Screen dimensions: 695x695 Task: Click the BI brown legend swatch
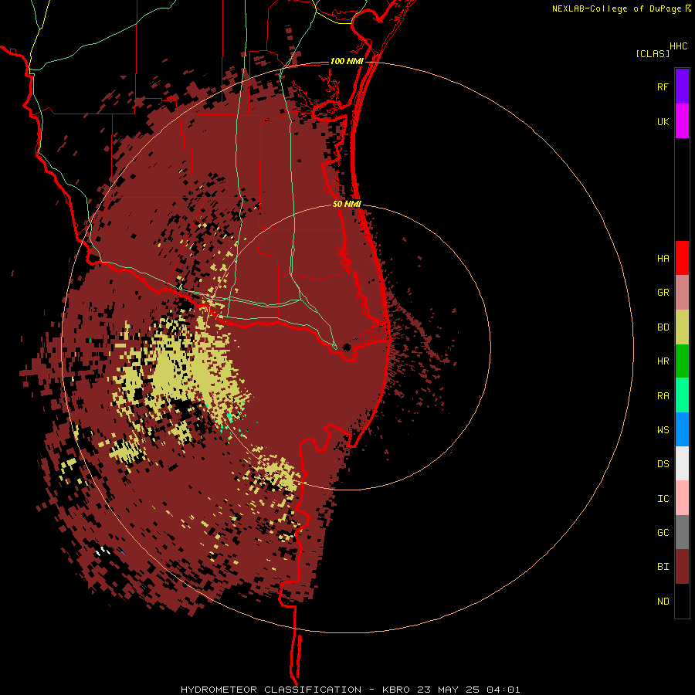click(x=682, y=567)
